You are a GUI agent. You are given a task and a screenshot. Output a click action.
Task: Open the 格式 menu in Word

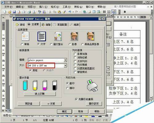55,7
